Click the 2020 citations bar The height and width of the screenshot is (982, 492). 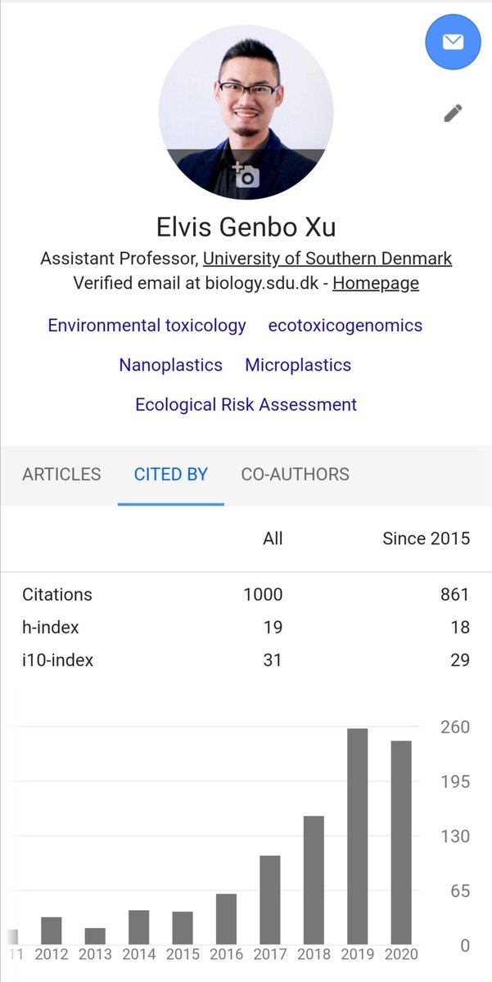point(401,843)
